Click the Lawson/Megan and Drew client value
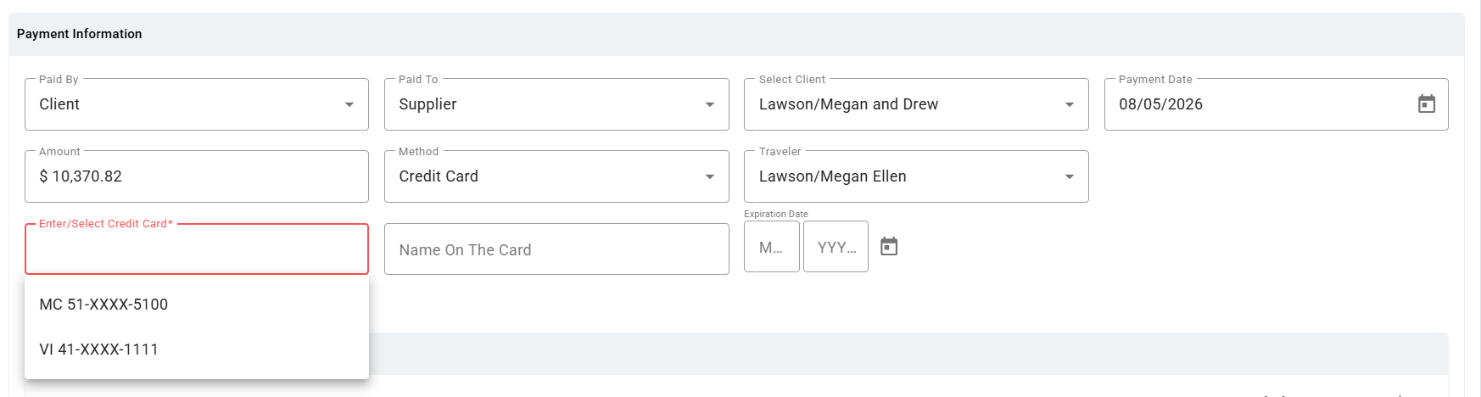 (x=848, y=104)
